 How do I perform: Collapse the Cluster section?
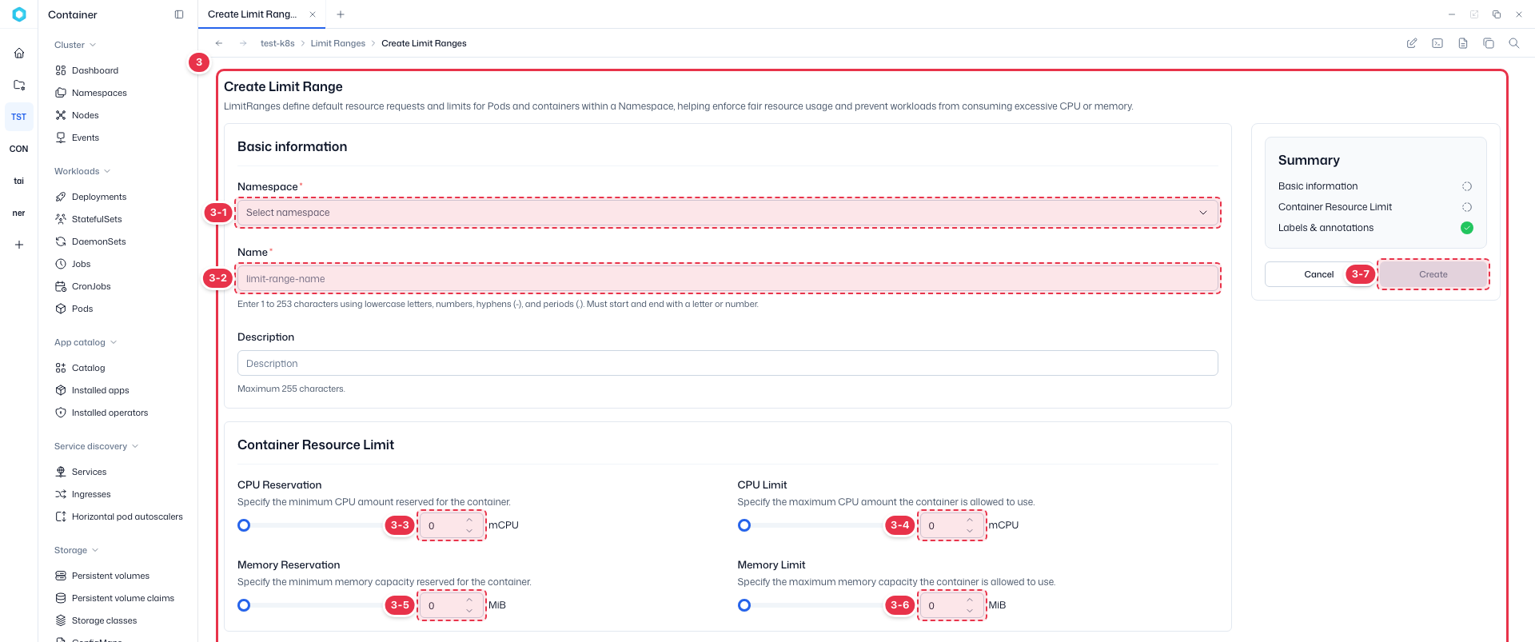[x=75, y=45]
